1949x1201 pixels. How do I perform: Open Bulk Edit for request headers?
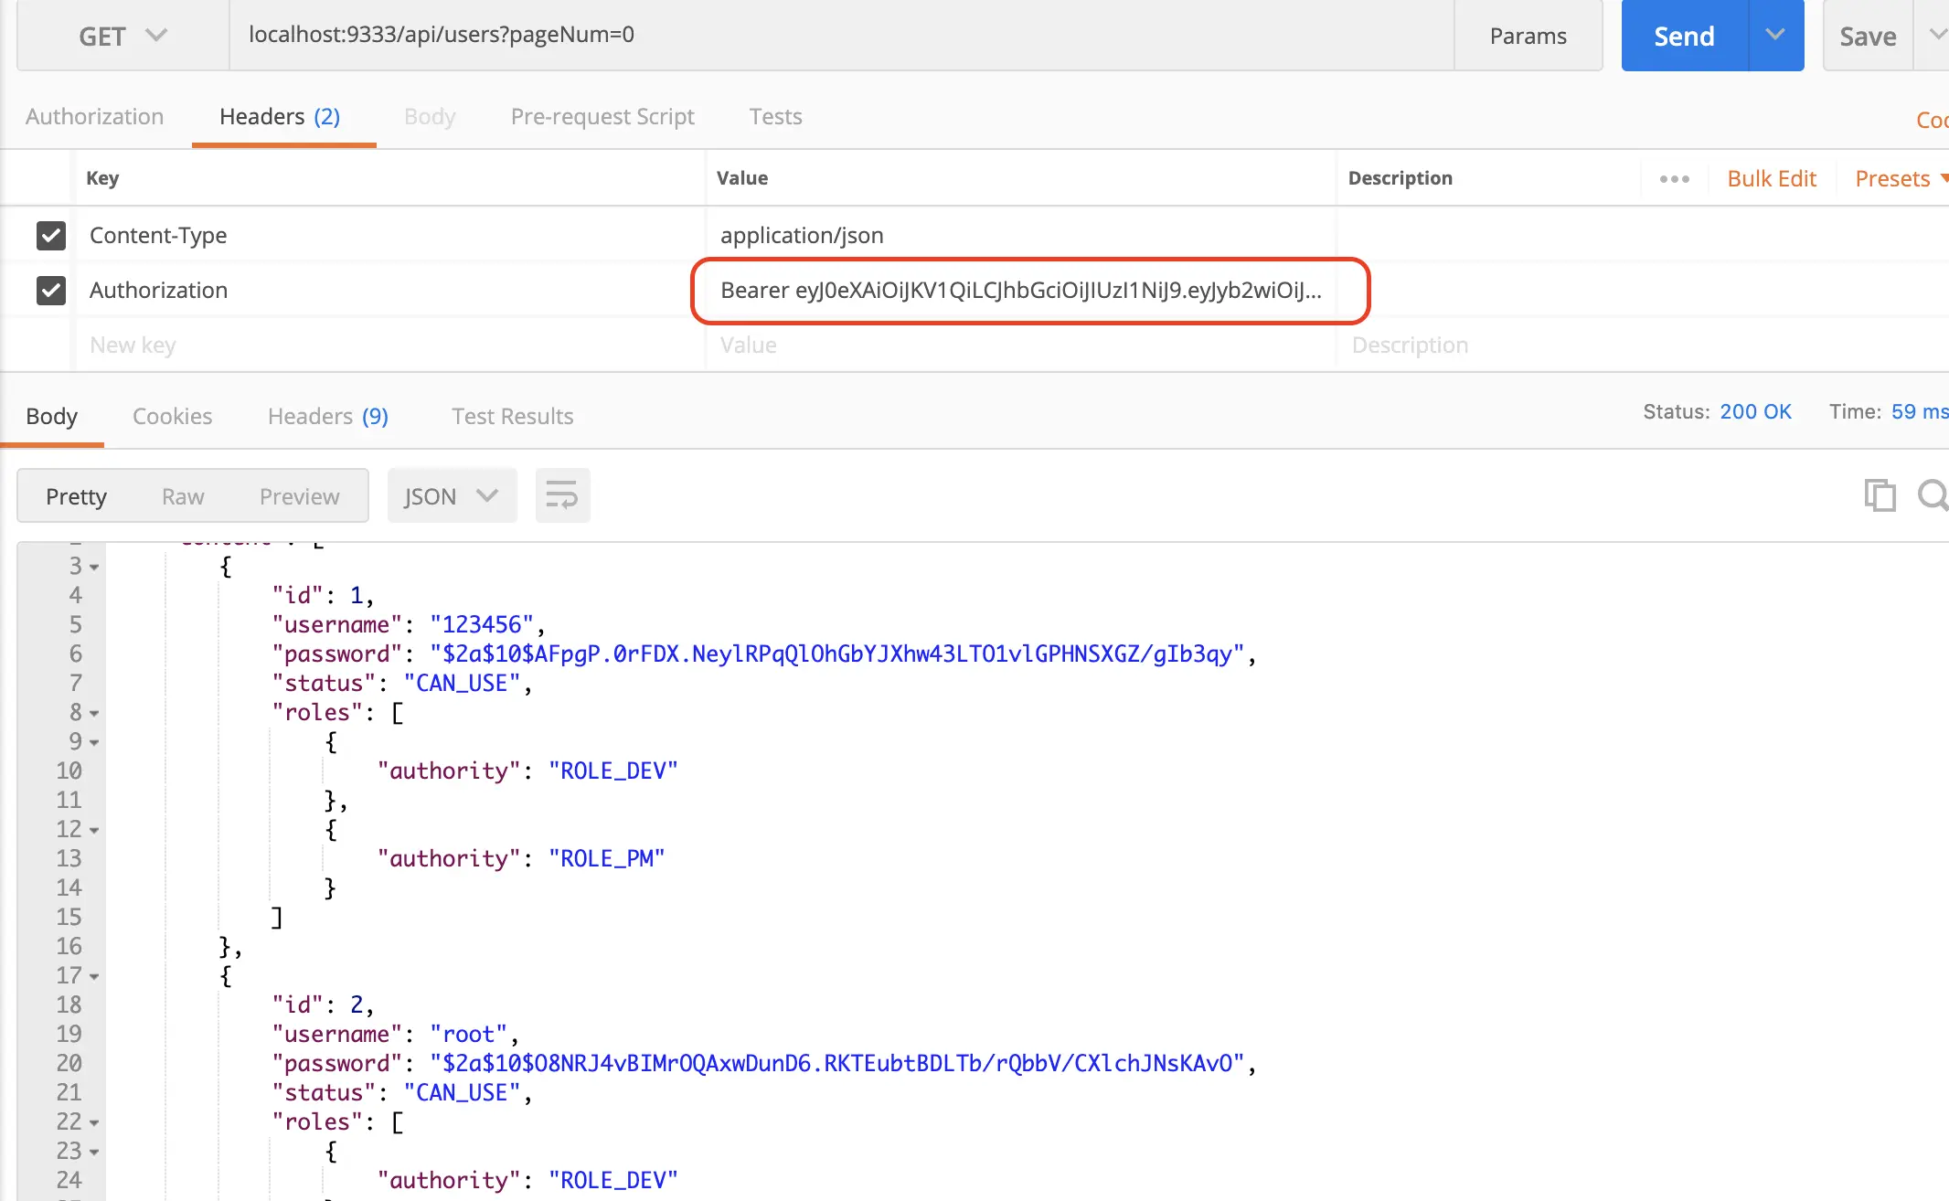coord(1771,177)
